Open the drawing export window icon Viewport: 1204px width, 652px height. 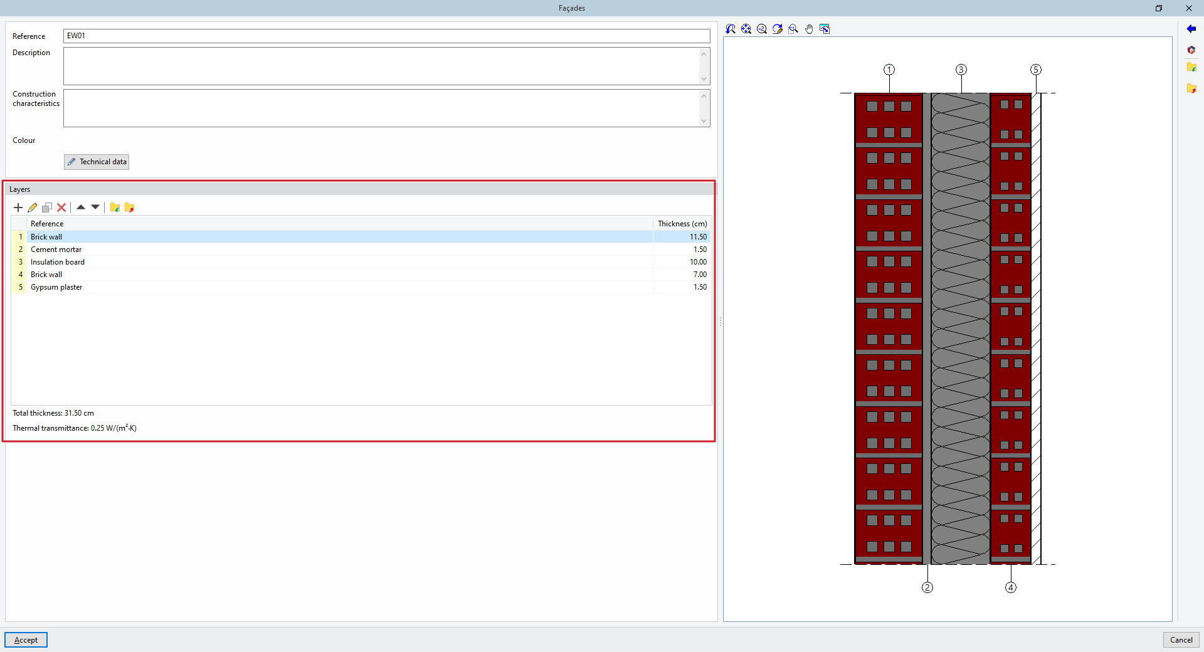[x=825, y=29]
